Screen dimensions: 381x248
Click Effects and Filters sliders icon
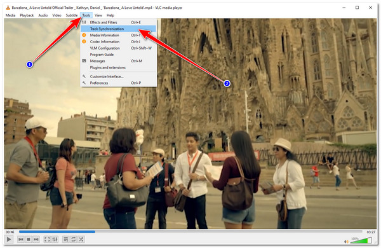[84, 22]
